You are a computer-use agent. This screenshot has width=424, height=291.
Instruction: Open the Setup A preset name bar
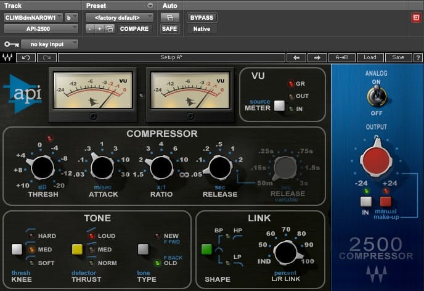point(171,57)
